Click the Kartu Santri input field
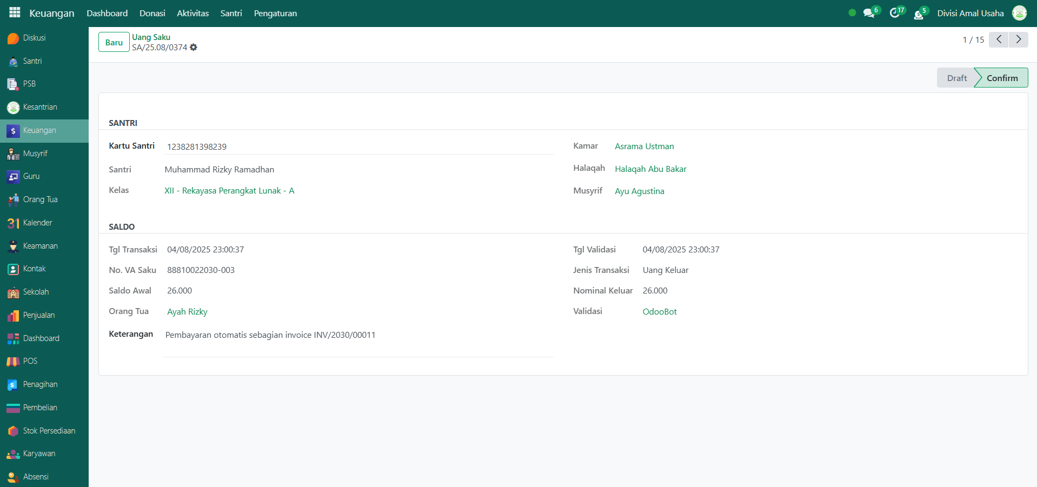Image resolution: width=1037 pixels, height=487 pixels. 357,147
